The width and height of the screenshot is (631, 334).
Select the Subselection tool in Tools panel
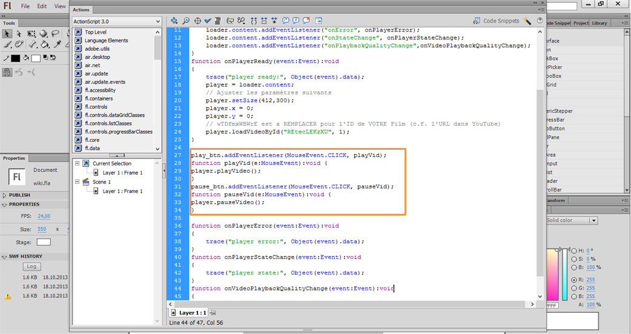[x=18, y=34]
